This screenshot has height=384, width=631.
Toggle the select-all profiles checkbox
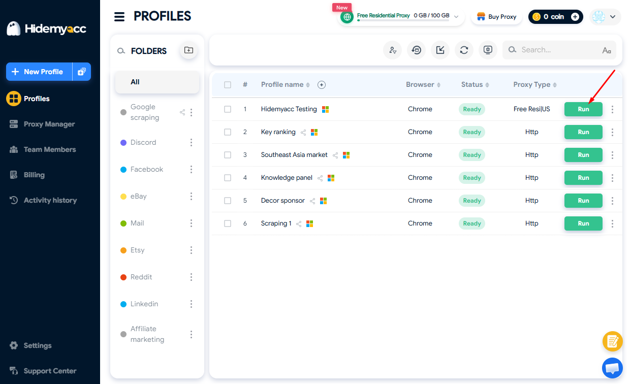(228, 85)
